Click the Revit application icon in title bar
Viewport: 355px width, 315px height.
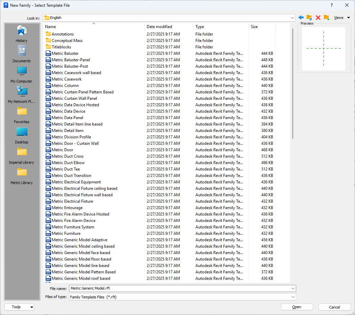click(x=6, y=5)
